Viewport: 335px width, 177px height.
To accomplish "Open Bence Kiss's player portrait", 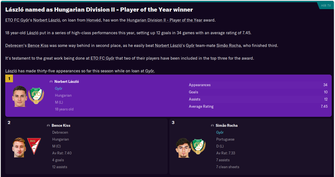I will pyautogui.click(x=19, y=147).
